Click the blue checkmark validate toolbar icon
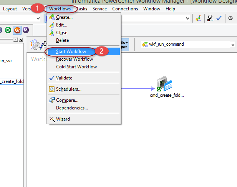237x187 pixels. 219,18
